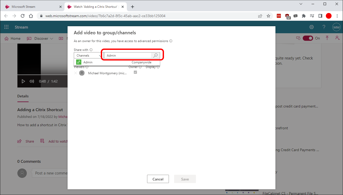Select the Admin Companywide channel suggestion
Image resolution: width=343 pixels, height=195 pixels.
pos(117,62)
